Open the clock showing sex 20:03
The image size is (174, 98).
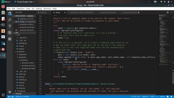[90, 2]
